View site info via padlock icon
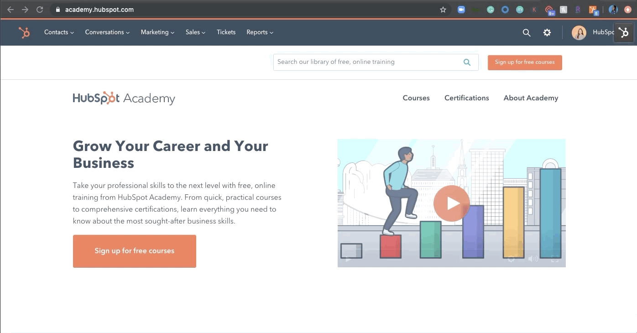 (x=57, y=10)
